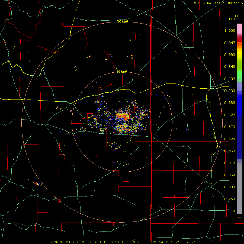Screen dimensions: 244x244
Task: Click the pink segment of the color bar
Action: click(x=239, y=29)
